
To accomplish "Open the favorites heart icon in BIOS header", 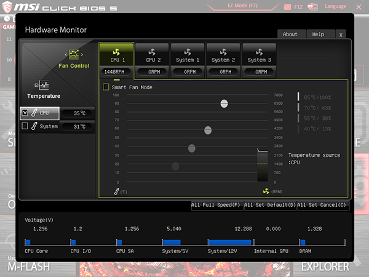I will point(312,7).
